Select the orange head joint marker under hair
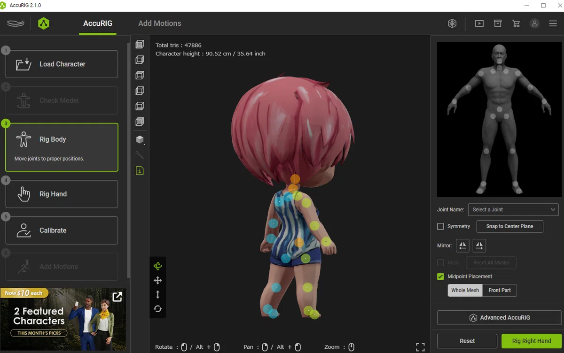The height and width of the screenshot is (353, 564). point(295,179)
